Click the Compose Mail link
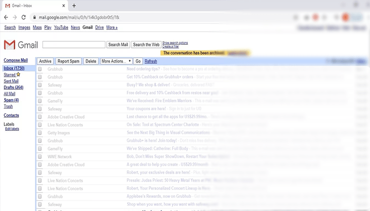This screenshot has width=370, height=211. [x=16, y=61]
